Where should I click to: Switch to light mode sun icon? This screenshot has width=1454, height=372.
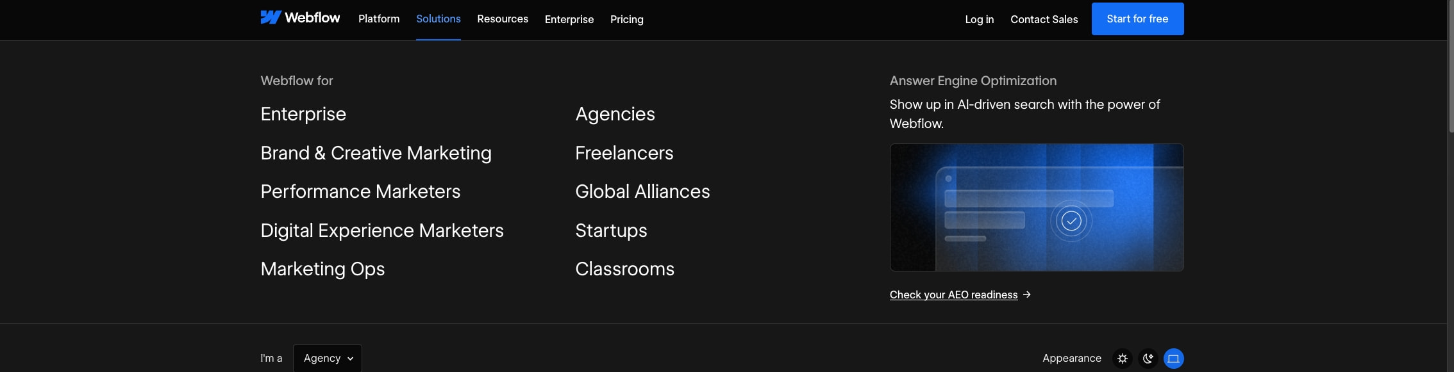point(1122,359)
